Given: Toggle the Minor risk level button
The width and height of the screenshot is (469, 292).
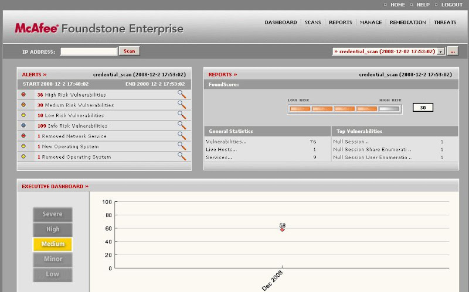Looking at the screenshot, I should 52,259.
